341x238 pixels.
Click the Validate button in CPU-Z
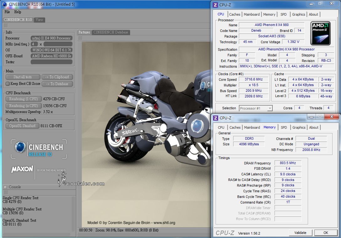300,233
